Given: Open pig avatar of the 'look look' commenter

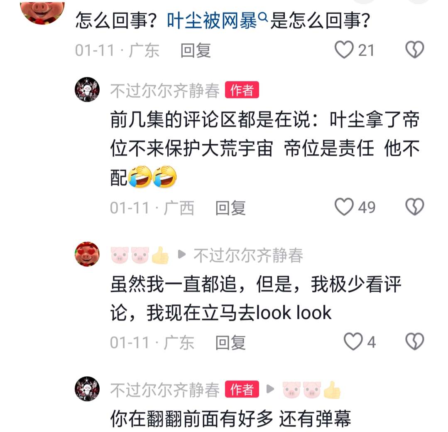Looking at the screenshot, I should coord(87,254).
